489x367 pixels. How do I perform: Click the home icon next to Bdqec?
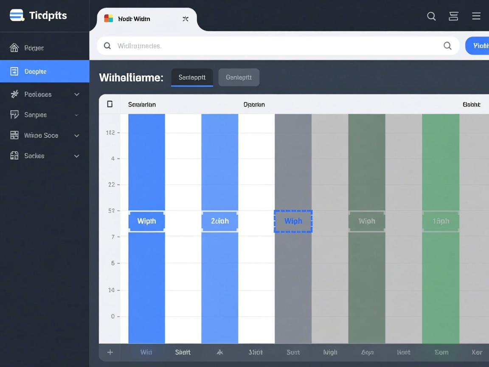pos(14,48)
